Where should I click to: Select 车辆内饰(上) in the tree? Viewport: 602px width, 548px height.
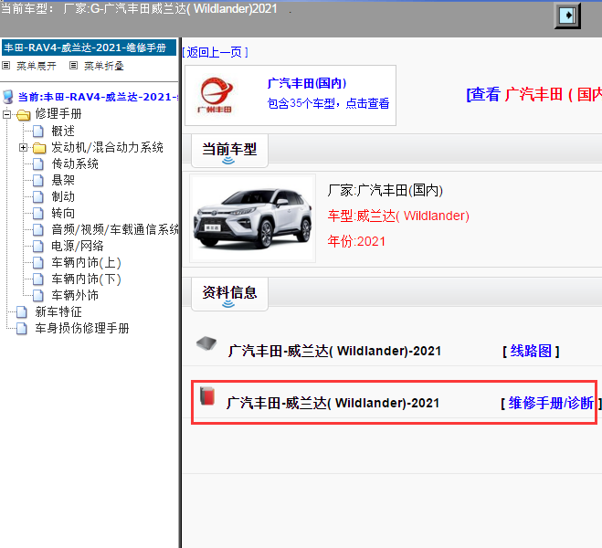click(x=87, y=263)
